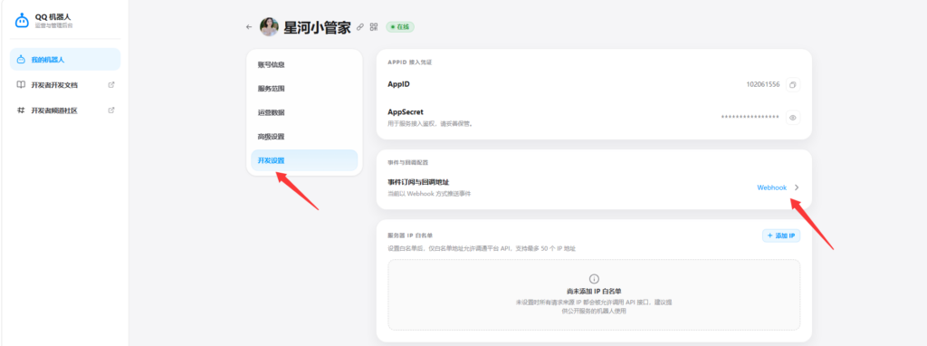The height and width of the screenshot is (346, 927).
Task: Select the 高级设置 tab
Action: [x=304, y=137]
